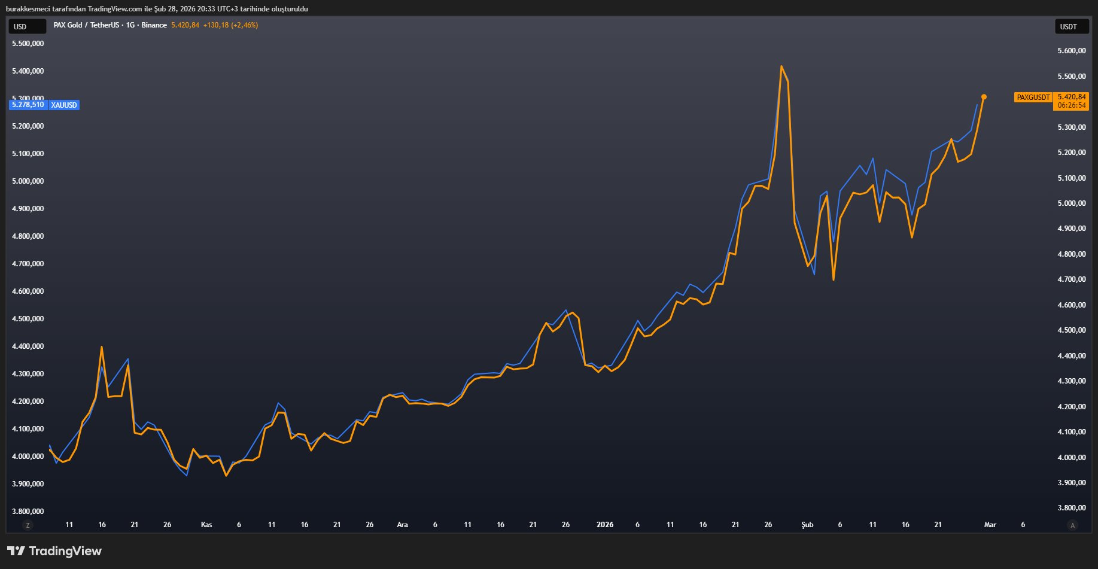Click the Binance exchange name in legend
Screen dimensions: 1098x569
tap(154, 25)
